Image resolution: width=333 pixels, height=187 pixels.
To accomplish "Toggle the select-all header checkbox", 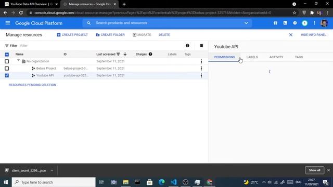I will coord(7,55).
